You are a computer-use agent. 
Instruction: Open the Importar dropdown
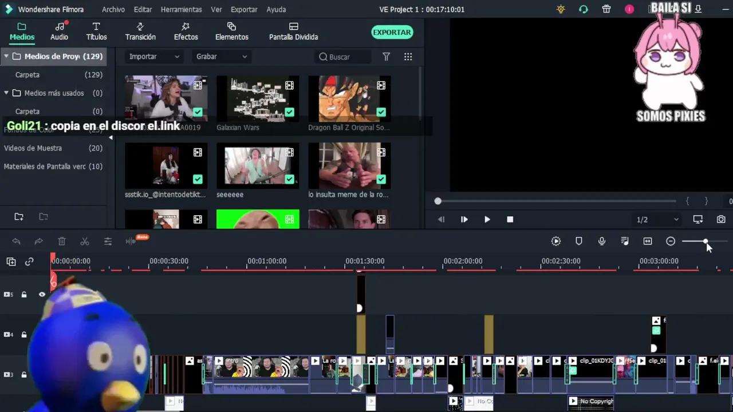click(x=154, y=57)
